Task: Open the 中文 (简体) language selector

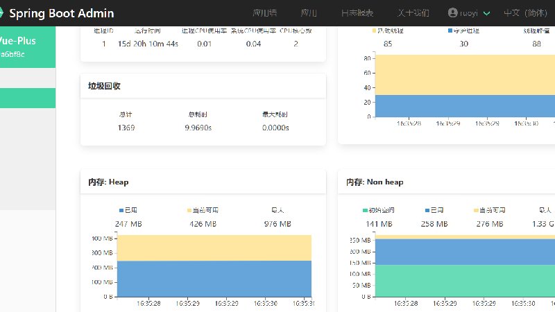Action: point(525,13)
